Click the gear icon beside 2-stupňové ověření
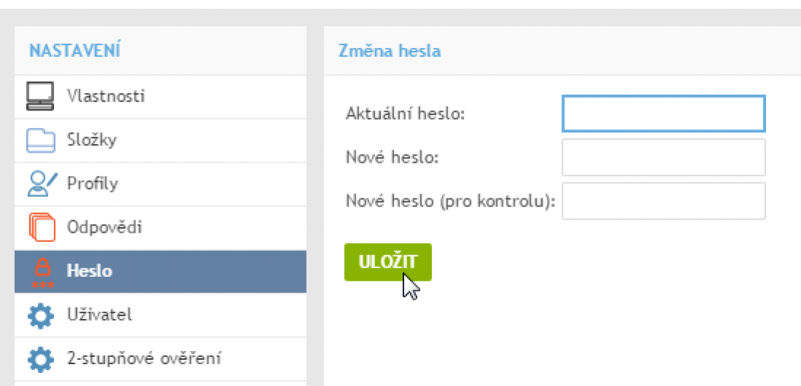The image size is (801, 386). pos(41,358)
